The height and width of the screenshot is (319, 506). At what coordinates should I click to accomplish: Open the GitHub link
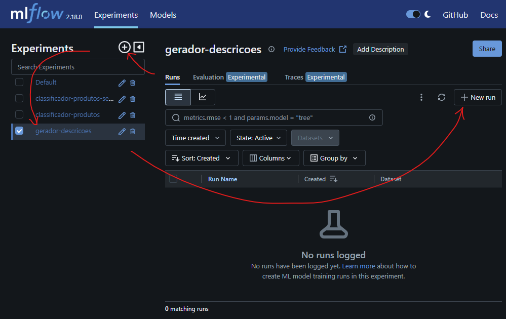455,15
